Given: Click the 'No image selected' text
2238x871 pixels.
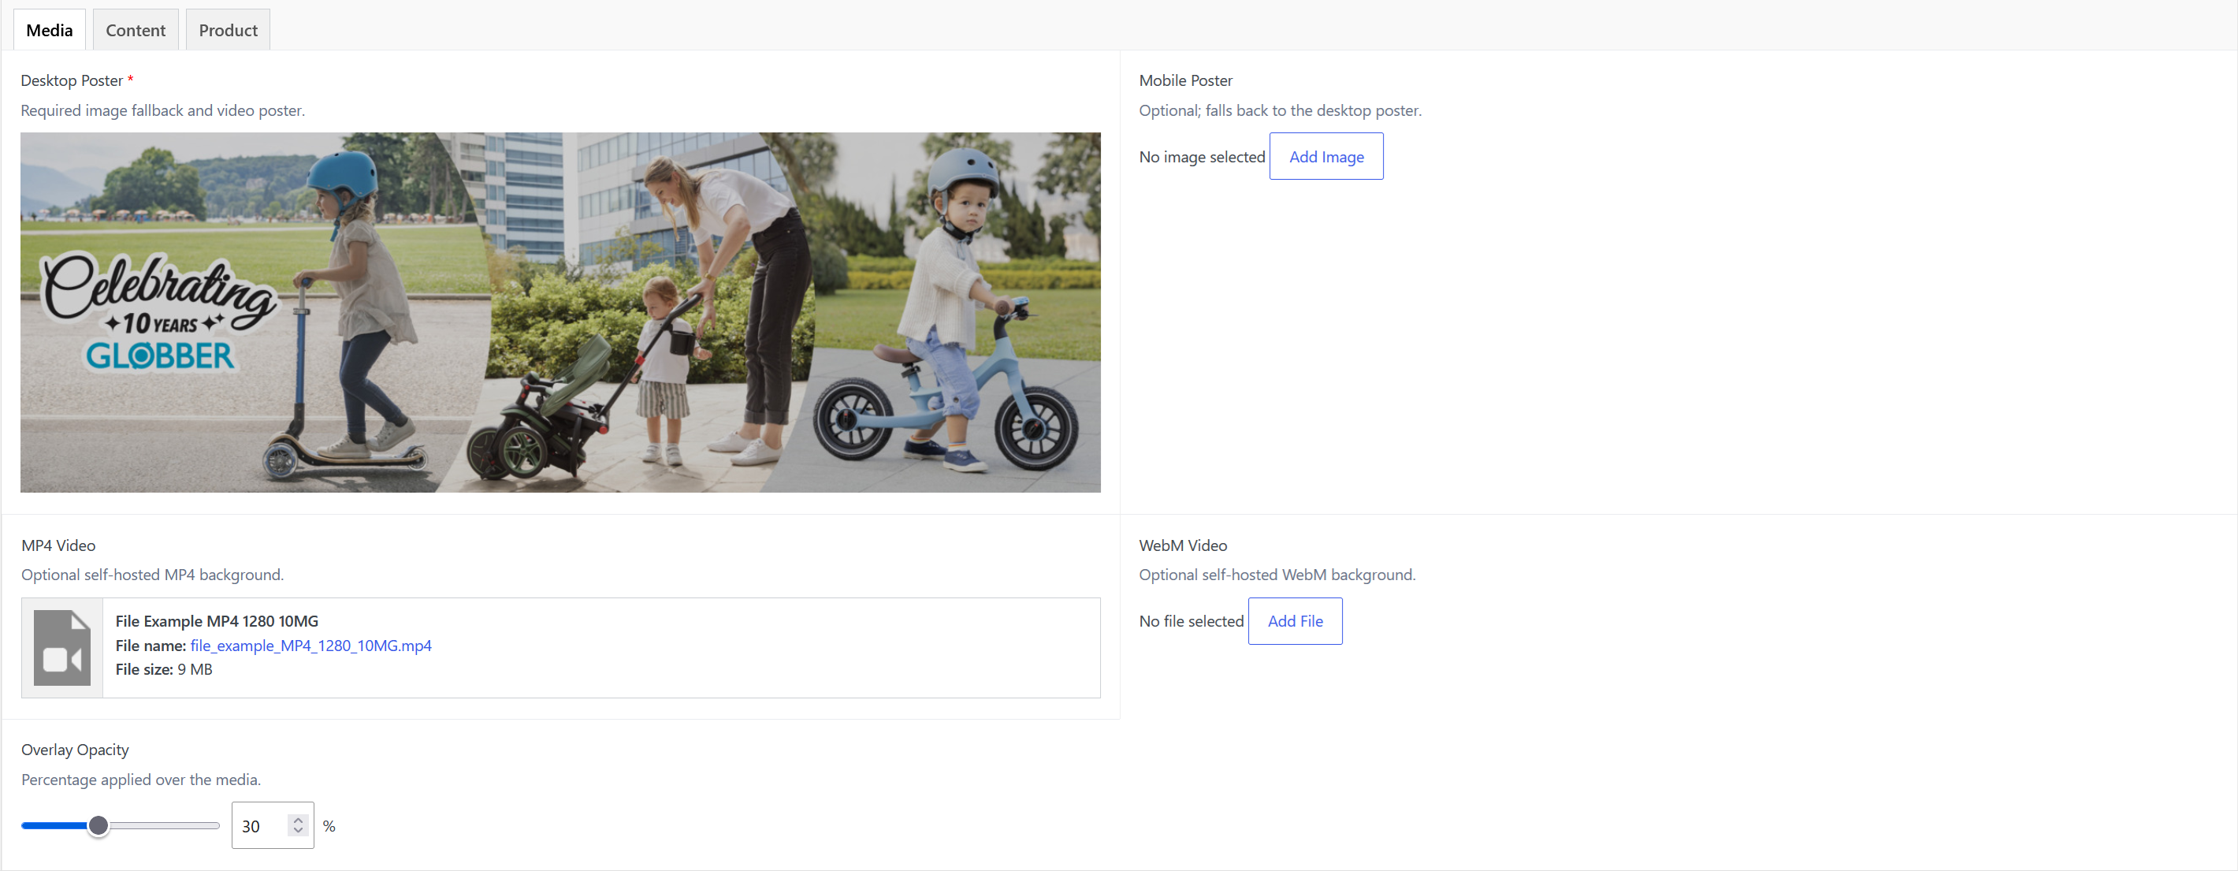Looking at the screenshot, I should [x=1202, y=157].
